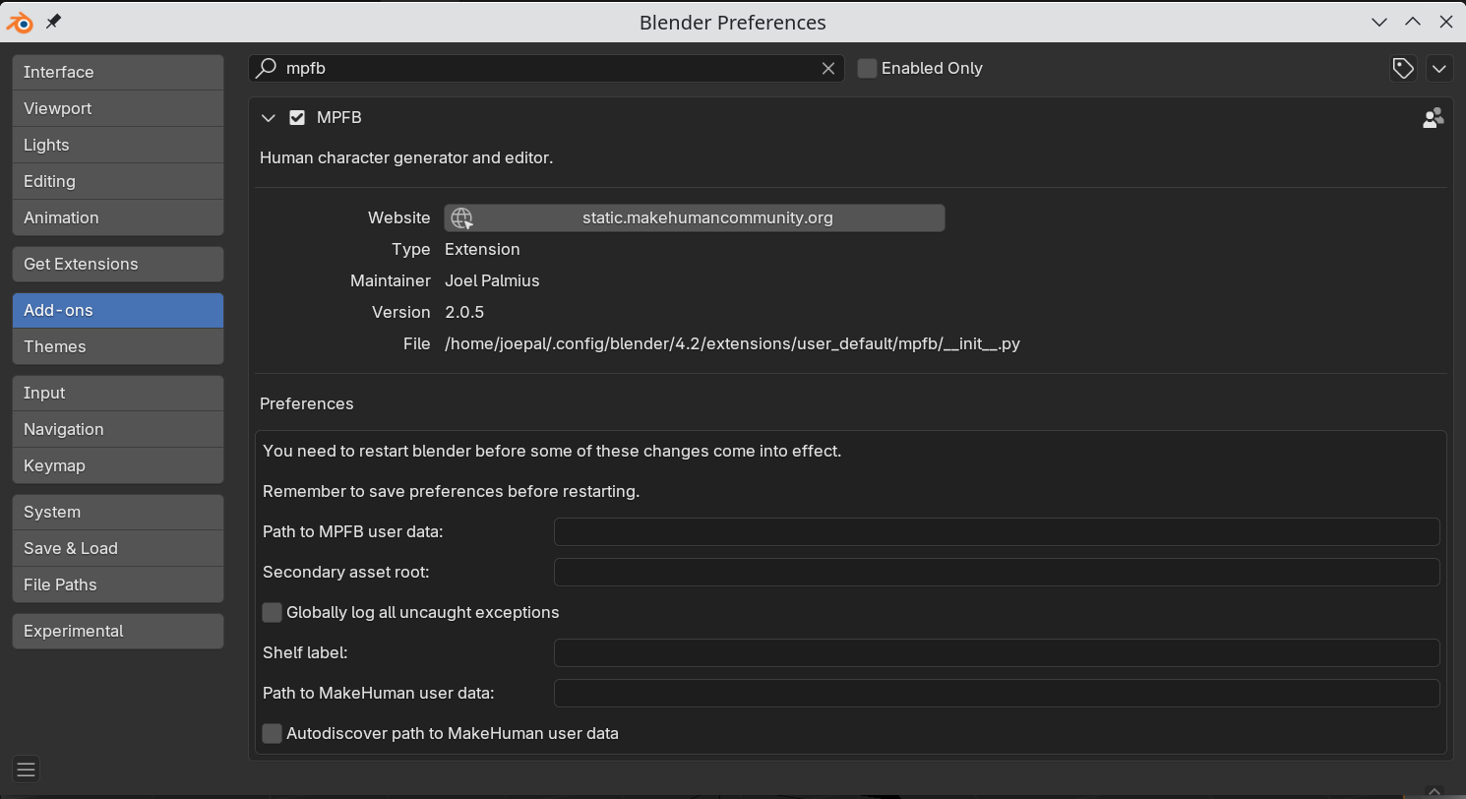Viewport: 1466px width, 799px height.
Task: Click the Path to MPFB user data field
Action: point(997,532)
